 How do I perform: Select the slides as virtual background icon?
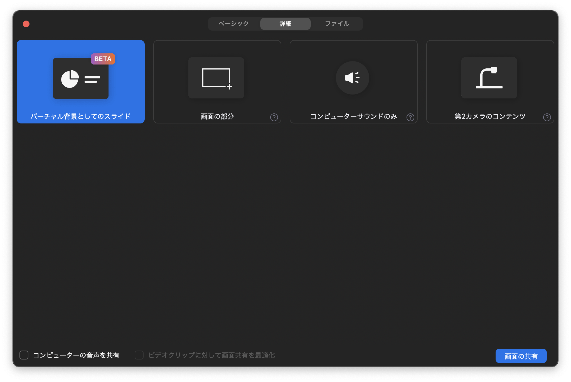pyautogui.click(x=81, y=78)
